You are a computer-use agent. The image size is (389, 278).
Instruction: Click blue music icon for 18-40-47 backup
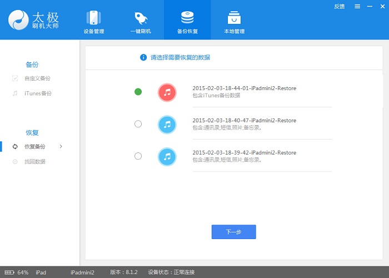167,124
